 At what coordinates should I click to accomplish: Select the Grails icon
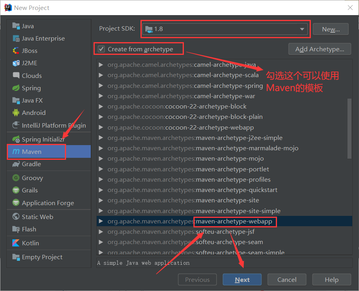pos(16,190)
